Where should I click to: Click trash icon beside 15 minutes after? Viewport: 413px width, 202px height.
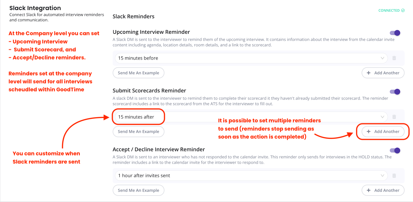(394, 117)
